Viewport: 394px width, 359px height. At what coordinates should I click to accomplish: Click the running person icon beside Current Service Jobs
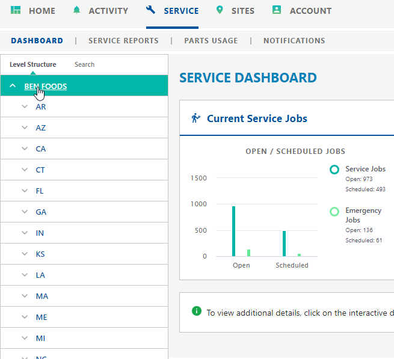click(195, 118)
